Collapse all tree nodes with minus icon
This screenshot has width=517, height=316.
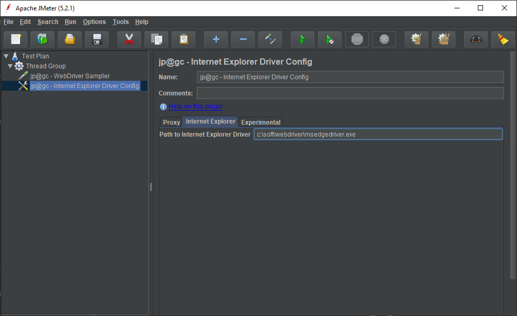[x=243, y=39]
